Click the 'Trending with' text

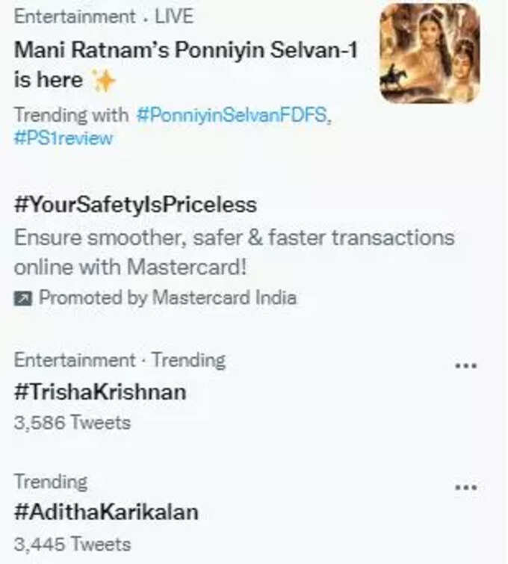click(71, 115)
